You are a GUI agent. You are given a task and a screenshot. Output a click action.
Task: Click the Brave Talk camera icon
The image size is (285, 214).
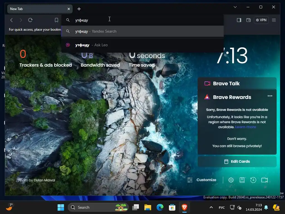click(x=207, y=84)
